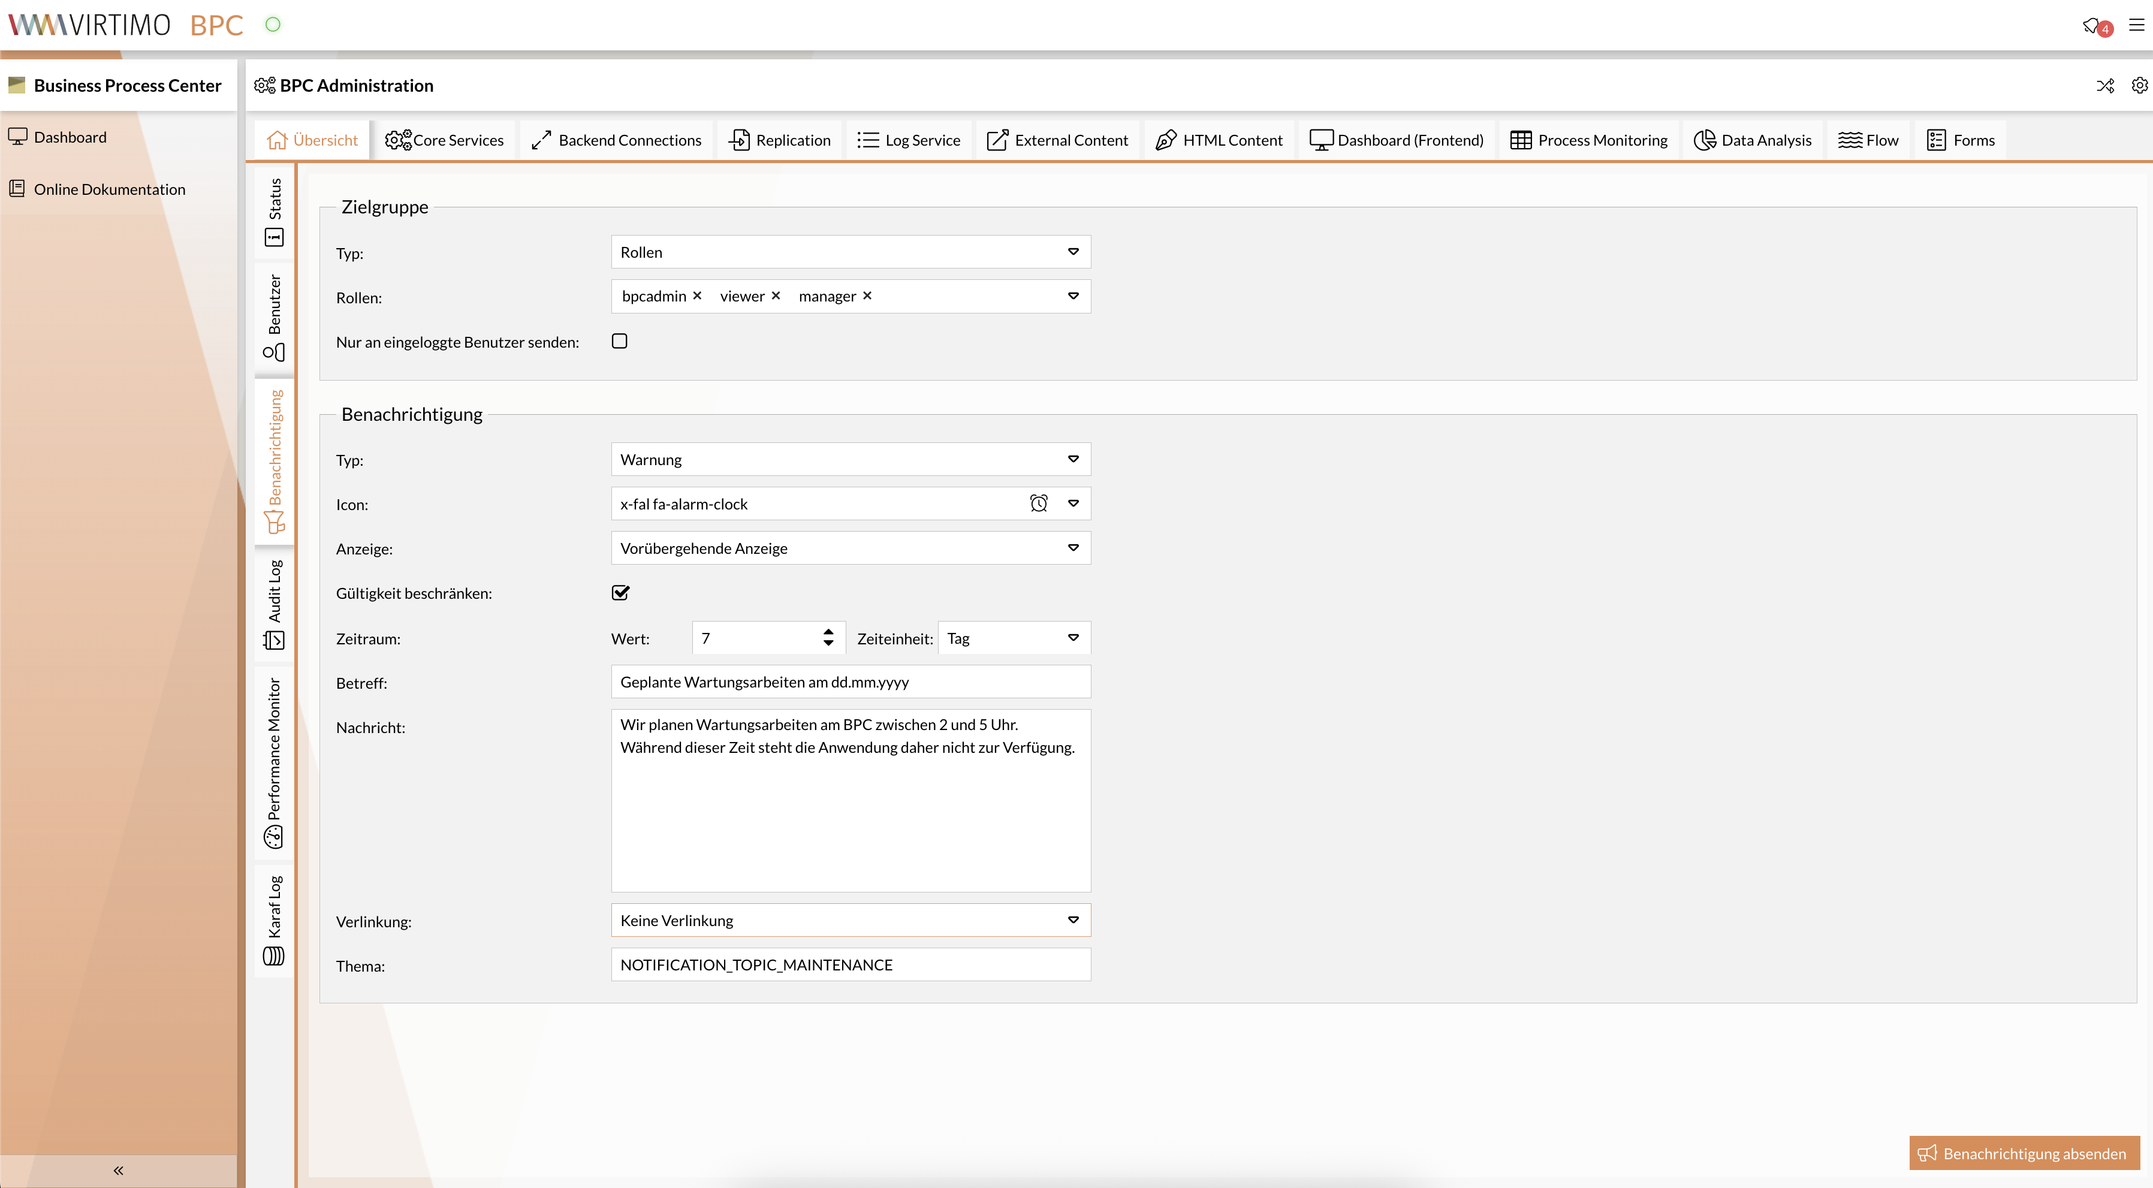Image resolution: width=2153 pixels, height=1188 pixels.
Task: Click the shuffle icon in the Administration header
Action: tap(2104, 85)
